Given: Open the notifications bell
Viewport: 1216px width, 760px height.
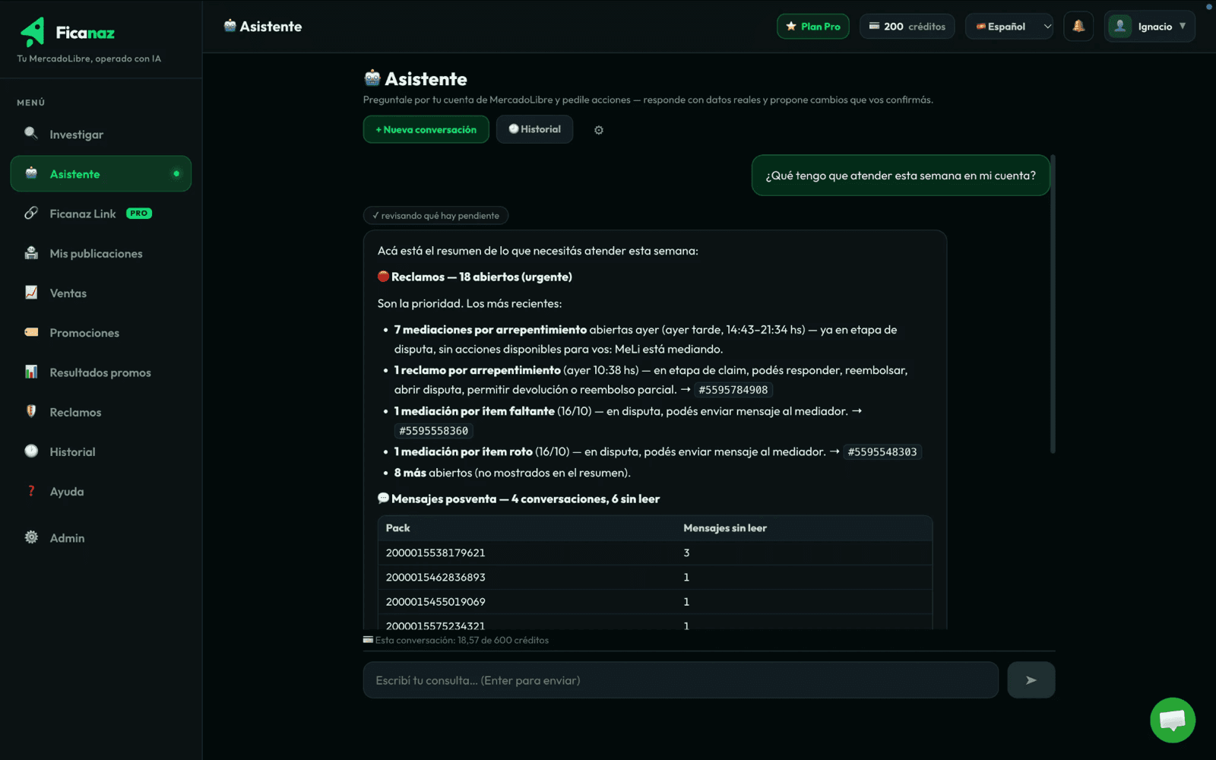Looking at the screenshot, I should coord(1078,27).
